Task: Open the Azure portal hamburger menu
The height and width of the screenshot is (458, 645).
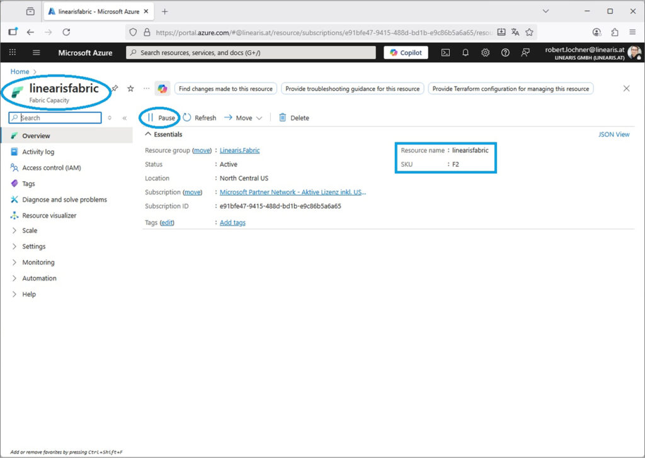Action: point(36,53)
